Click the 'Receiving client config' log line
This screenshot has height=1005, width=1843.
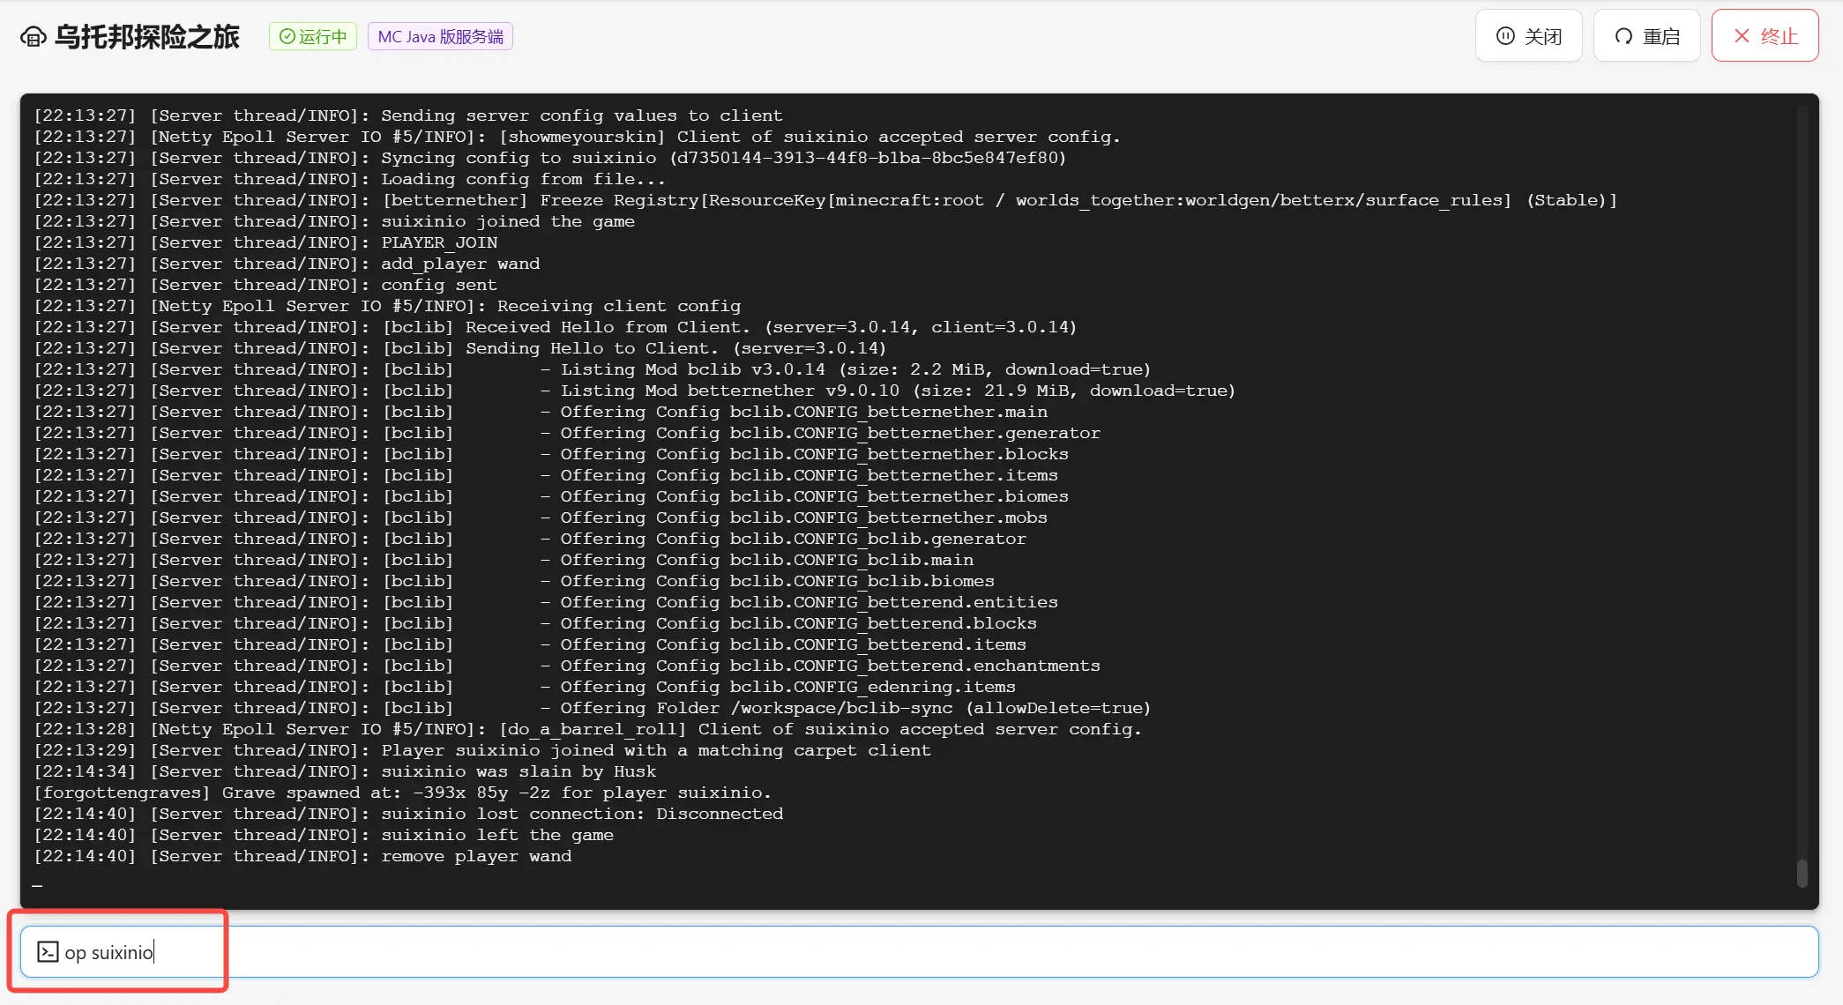(387, 306)
